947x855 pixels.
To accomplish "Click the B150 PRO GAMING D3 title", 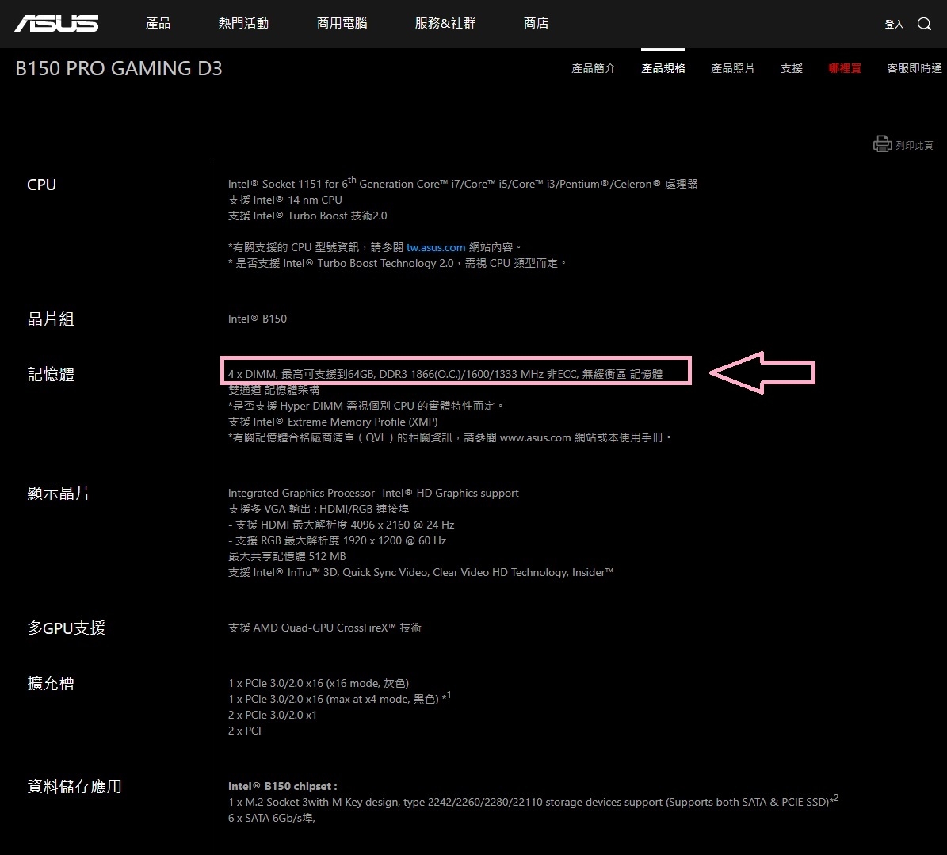I will point(118,68).
